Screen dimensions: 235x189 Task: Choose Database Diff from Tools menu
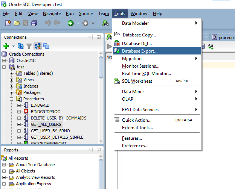pos(157,44)
